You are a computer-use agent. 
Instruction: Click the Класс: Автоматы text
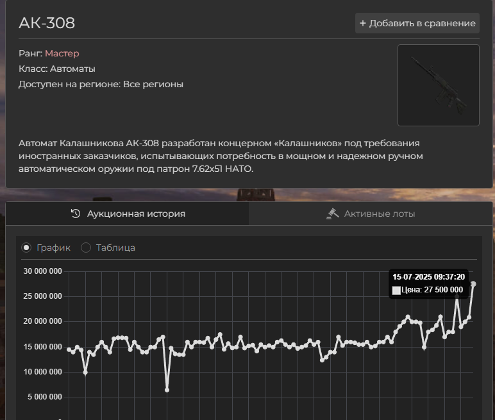[57, 69]
